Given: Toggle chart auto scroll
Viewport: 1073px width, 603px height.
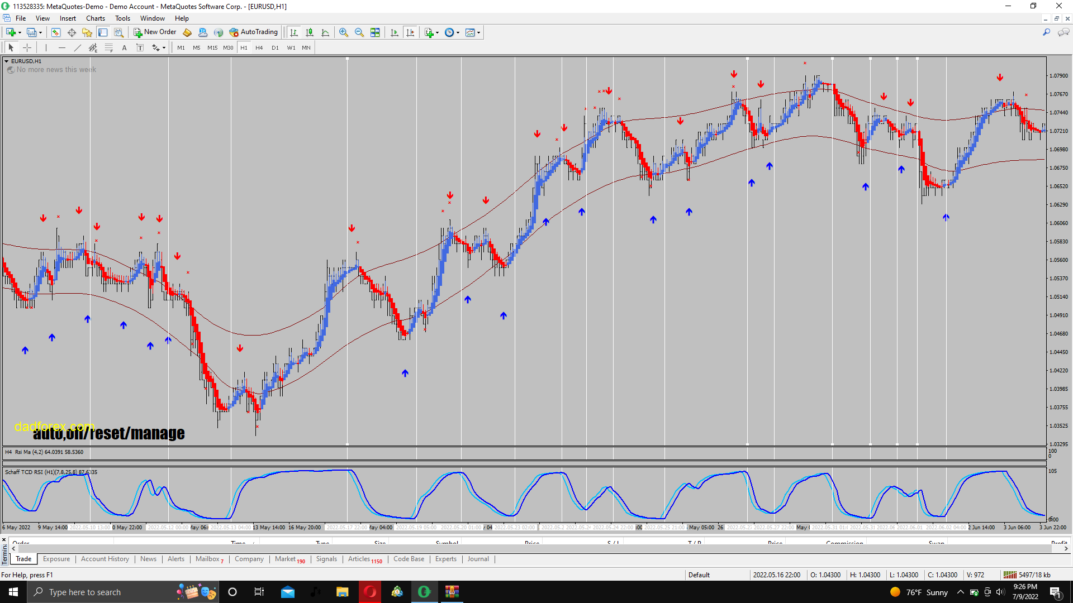Looking at the screenshot, I should pyautogui.click(x=395, y=32).
